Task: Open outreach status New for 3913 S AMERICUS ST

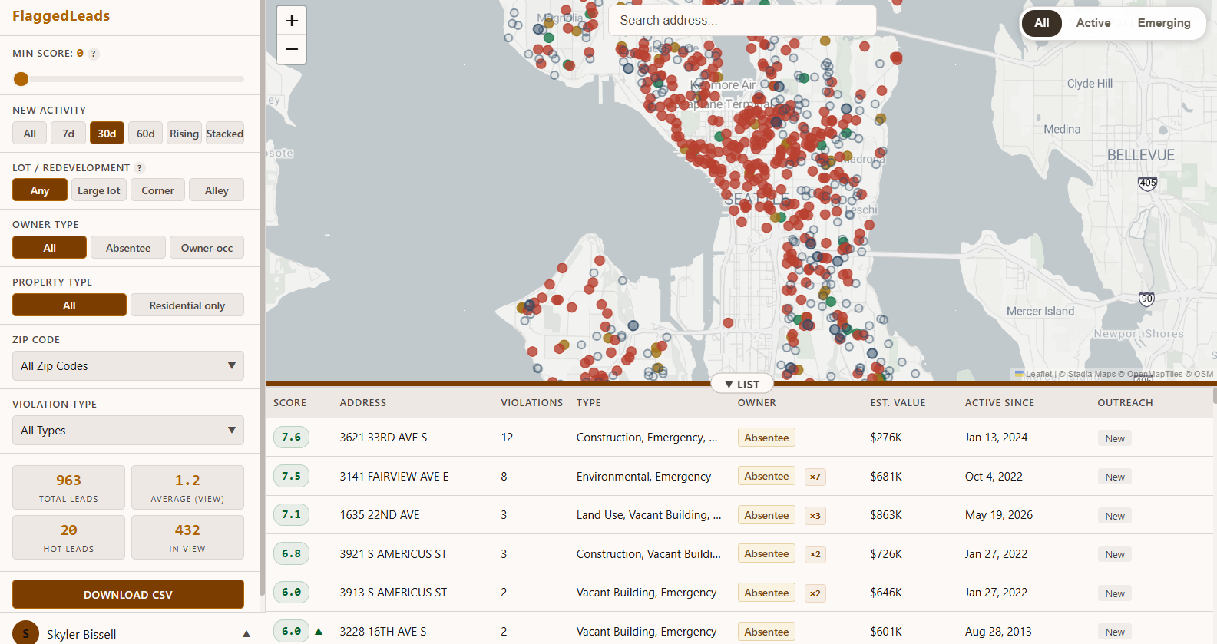Action: (1115, 593)
